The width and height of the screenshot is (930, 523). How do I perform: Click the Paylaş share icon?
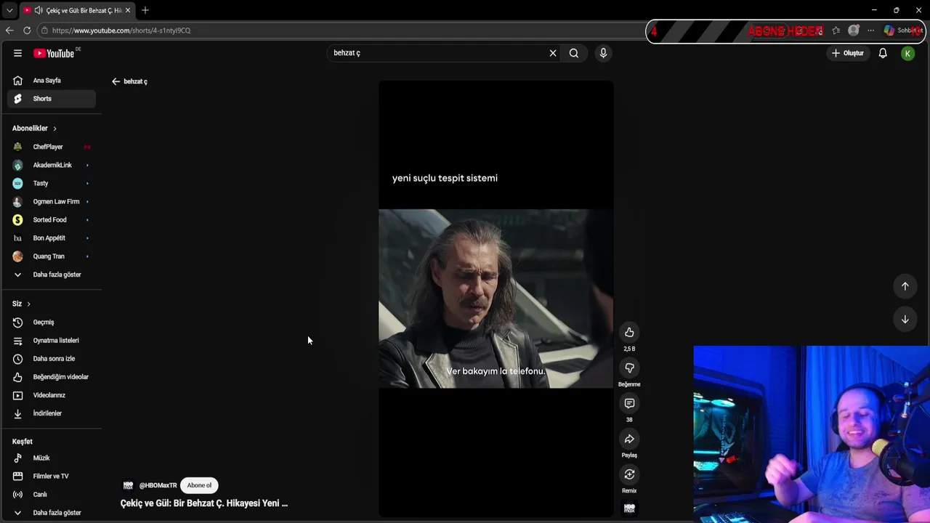[x=629, y=439]
